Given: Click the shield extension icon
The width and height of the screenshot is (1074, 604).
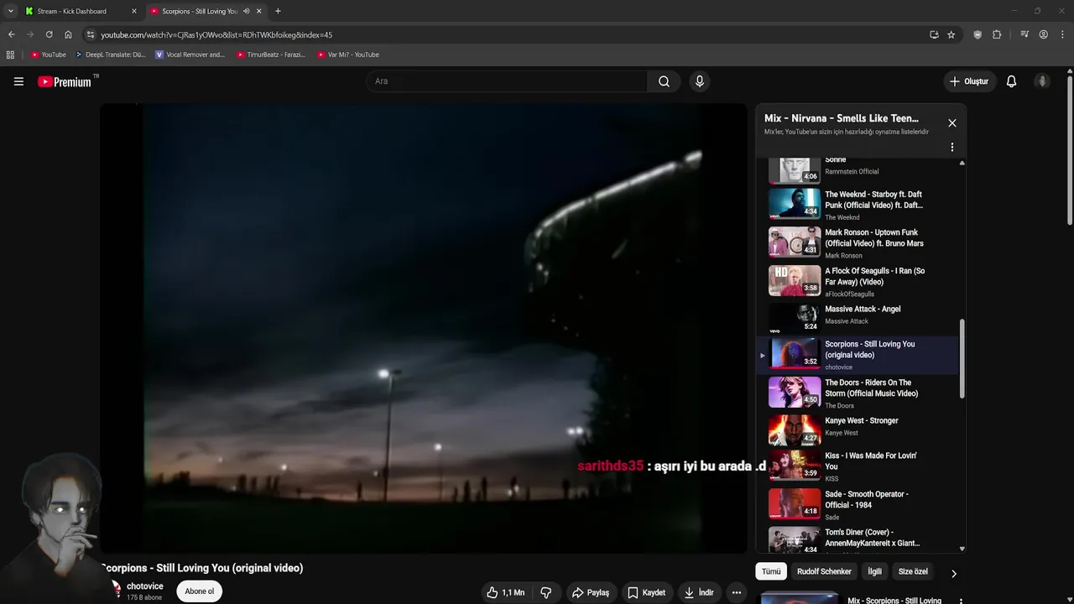Looking at the screenshot, I should [x=978, y=34].
